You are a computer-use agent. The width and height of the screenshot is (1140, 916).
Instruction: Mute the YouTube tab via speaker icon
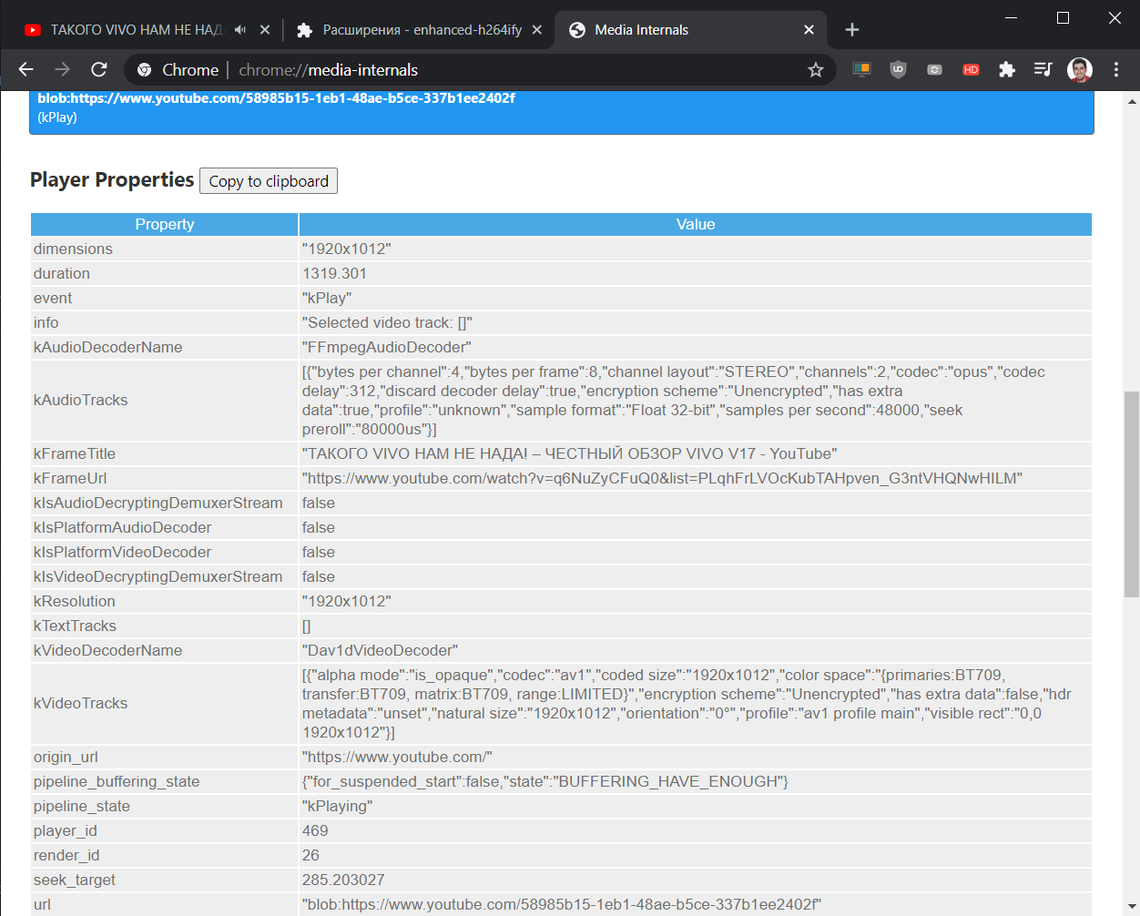pos(239,30)
